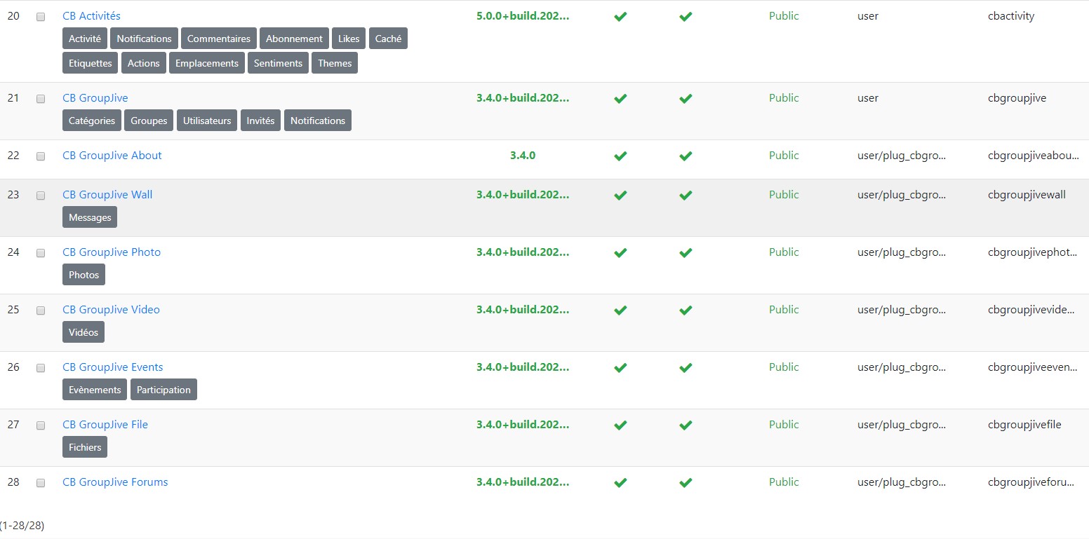Open the Photos button
The width and height of the screenshot is (1089, 539).
coord(84,275)
